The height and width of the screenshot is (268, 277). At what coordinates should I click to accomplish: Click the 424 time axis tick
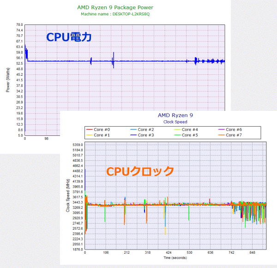(x=169, y=252)
